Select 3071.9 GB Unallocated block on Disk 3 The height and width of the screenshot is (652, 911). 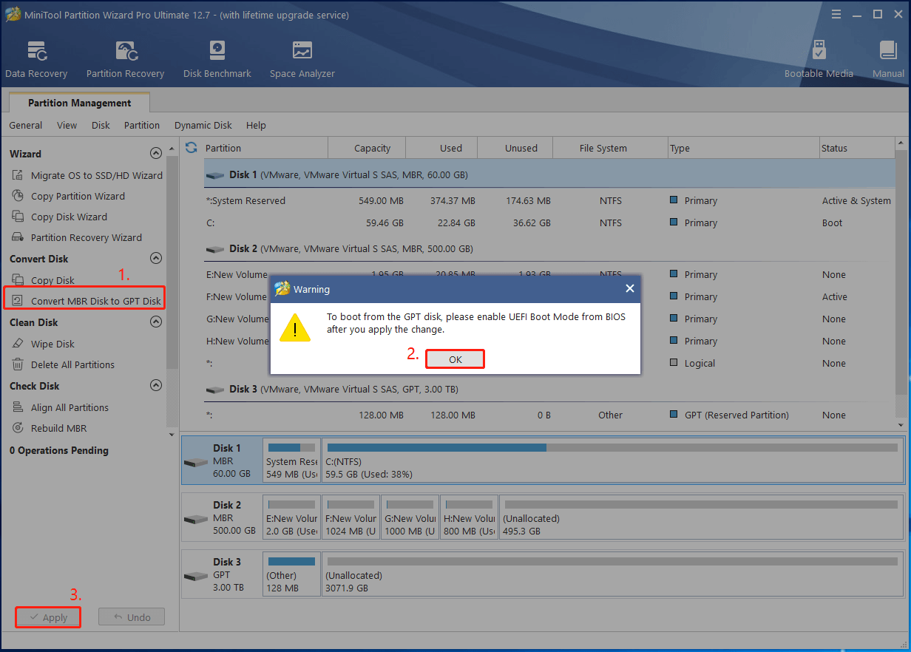(x=613, y=574)
